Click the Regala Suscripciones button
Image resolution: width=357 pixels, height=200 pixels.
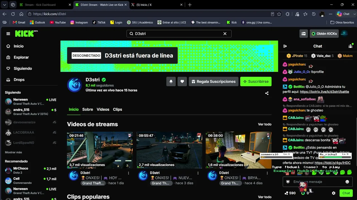pyautogui.click(x=214, y=81)
